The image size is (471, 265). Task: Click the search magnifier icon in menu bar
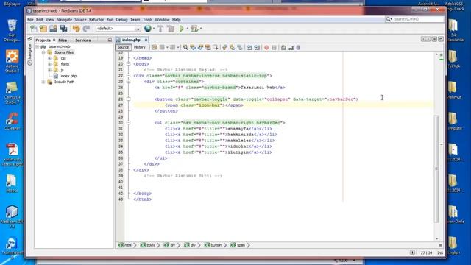tap(389, 19)
